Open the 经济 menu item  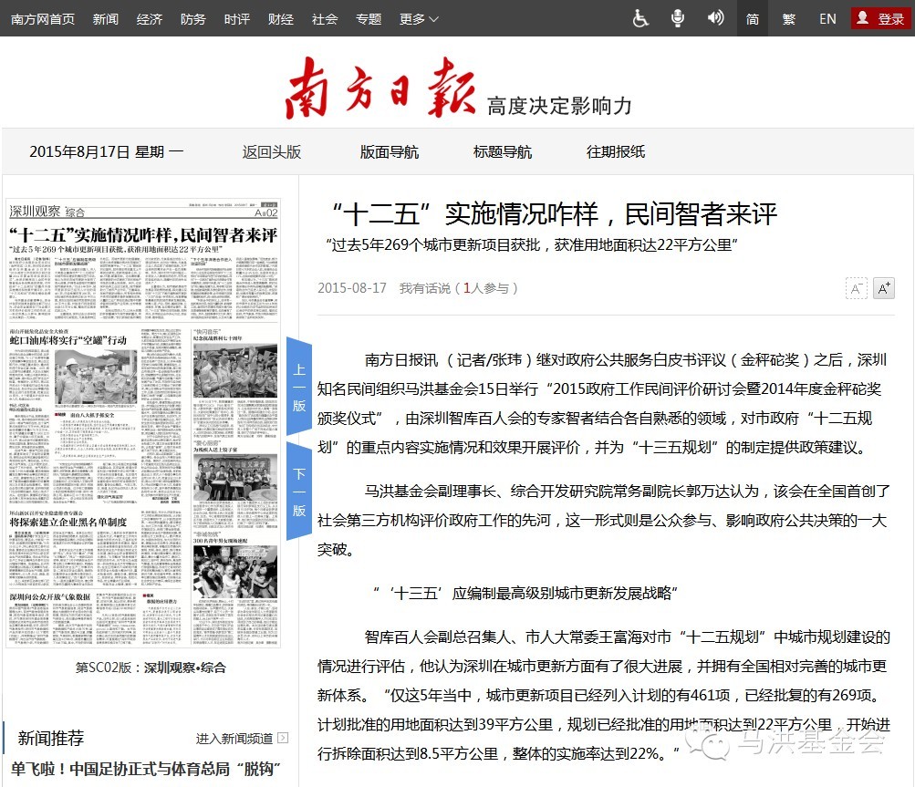[x=150, y=19]
